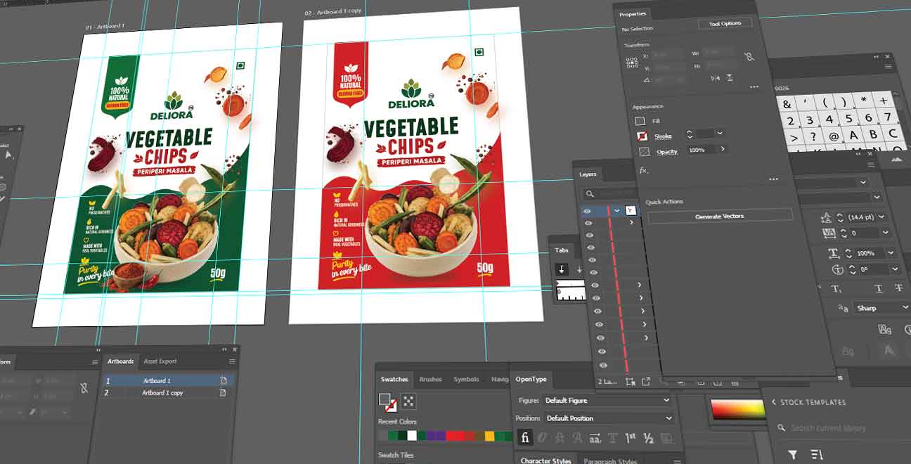Click the ordinals 1st icon in OpenType

pyautogui.click(x=631, y=438)
